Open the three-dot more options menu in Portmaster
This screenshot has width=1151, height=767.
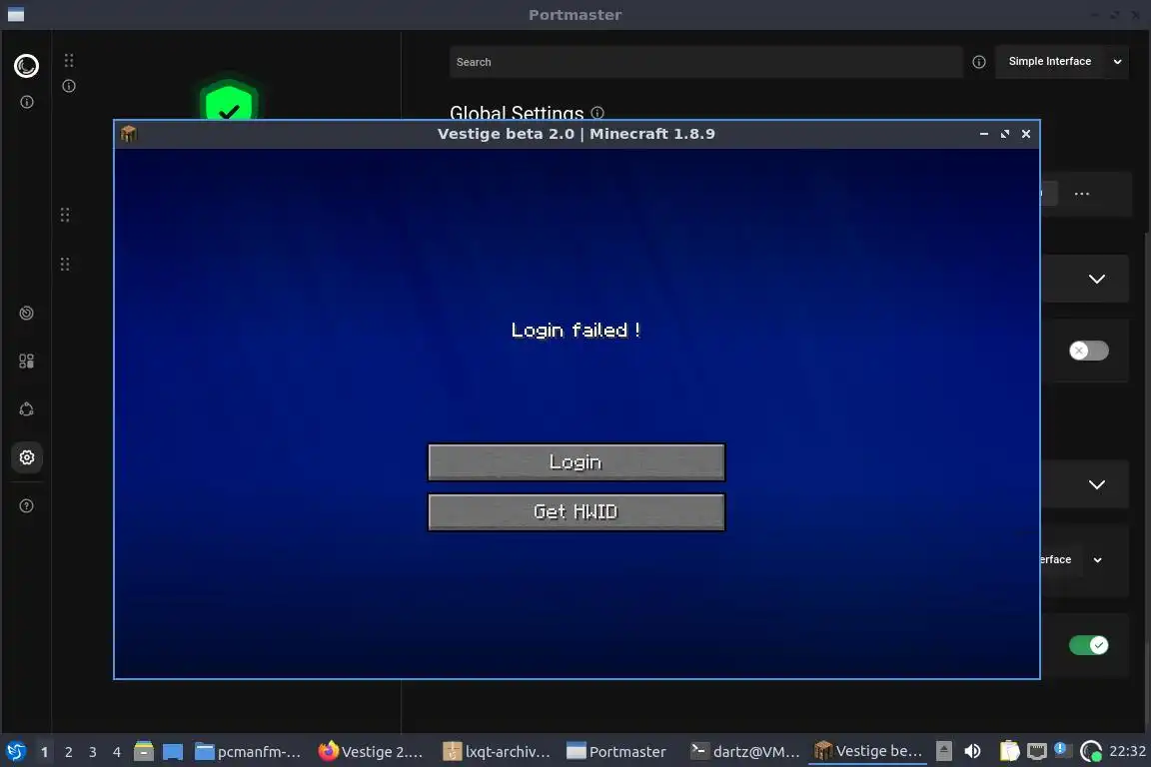pos(1081,194)
